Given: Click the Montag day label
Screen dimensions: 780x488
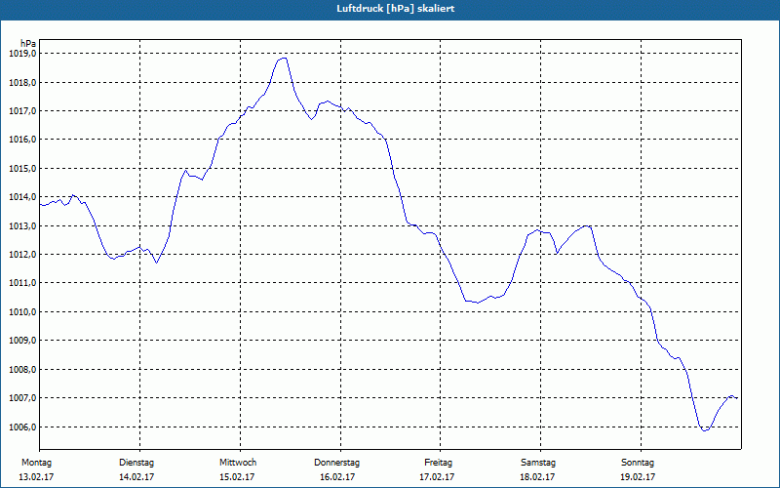Looking at the screenshot, I should tap(36, 463).
